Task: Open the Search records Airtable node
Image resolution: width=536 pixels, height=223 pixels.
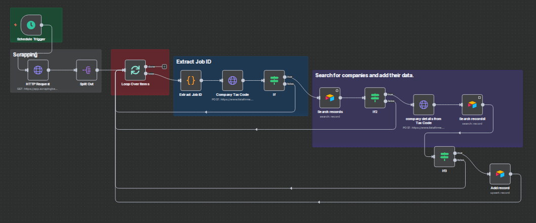Action: [330, 97]
